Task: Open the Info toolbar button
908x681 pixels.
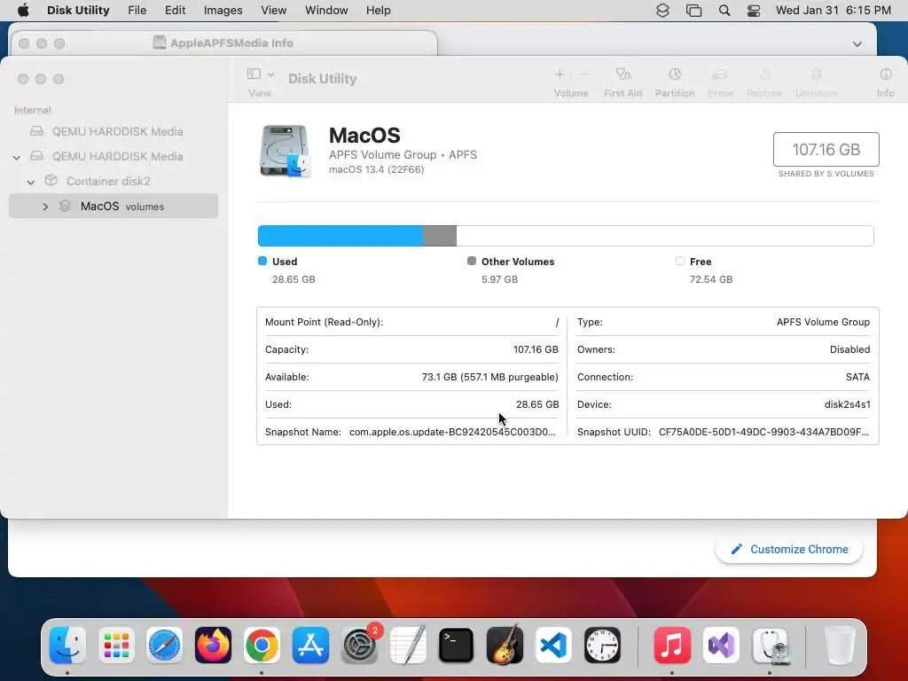Action: [x=886, y=74]
